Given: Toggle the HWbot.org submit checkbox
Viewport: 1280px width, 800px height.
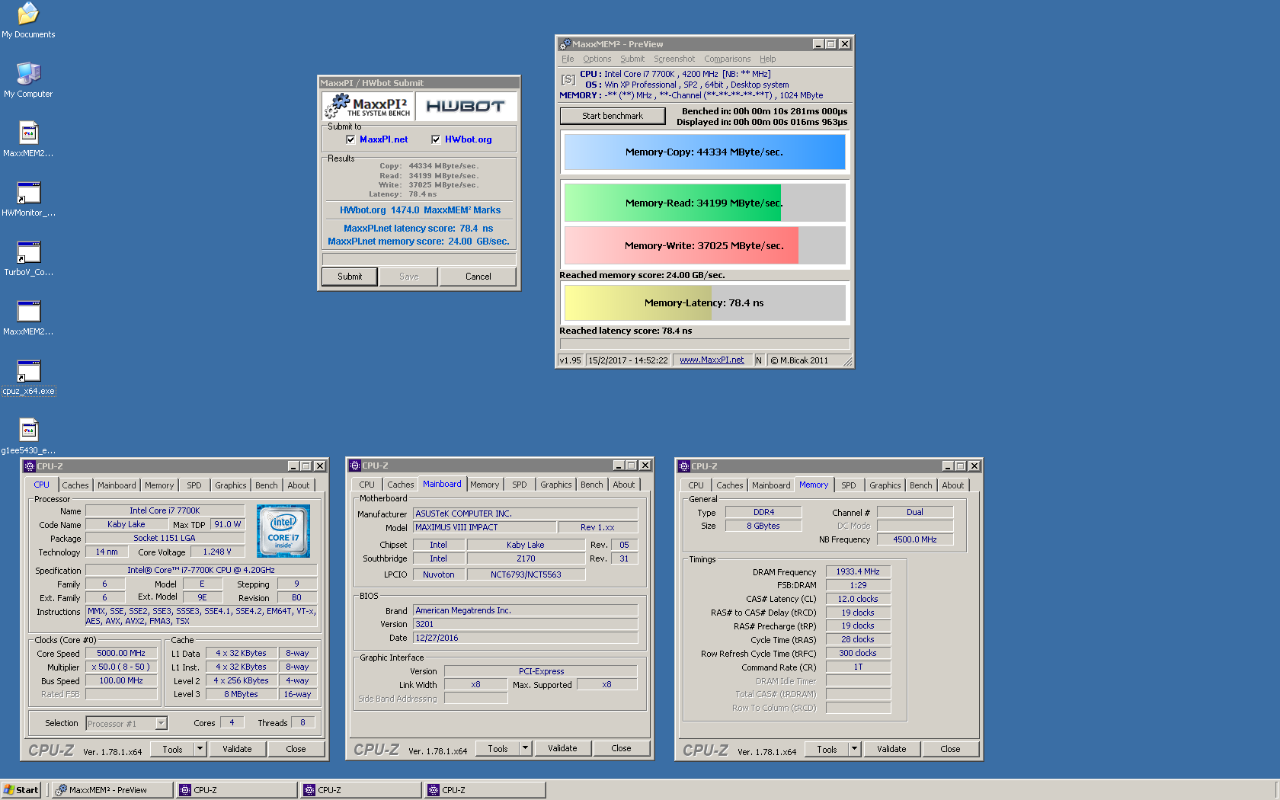Looking at the screenshot, I should click(436, 139).
